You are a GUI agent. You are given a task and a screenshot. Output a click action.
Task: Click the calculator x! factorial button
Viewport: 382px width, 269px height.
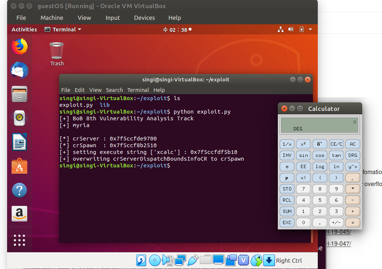pos(303,178)
